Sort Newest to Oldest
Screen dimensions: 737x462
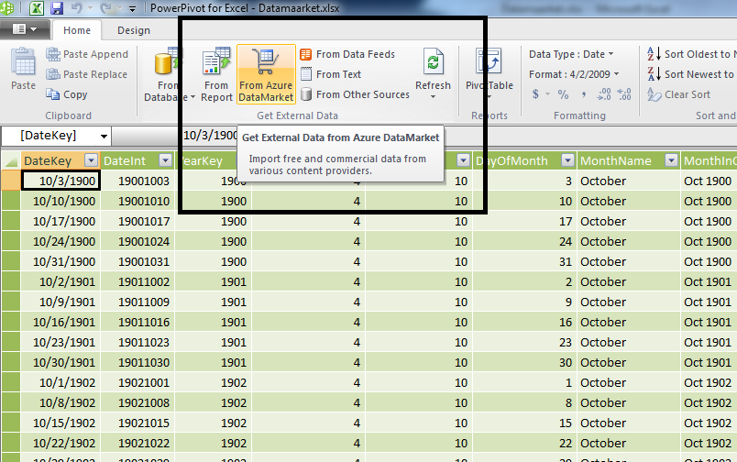pos(691,74)
